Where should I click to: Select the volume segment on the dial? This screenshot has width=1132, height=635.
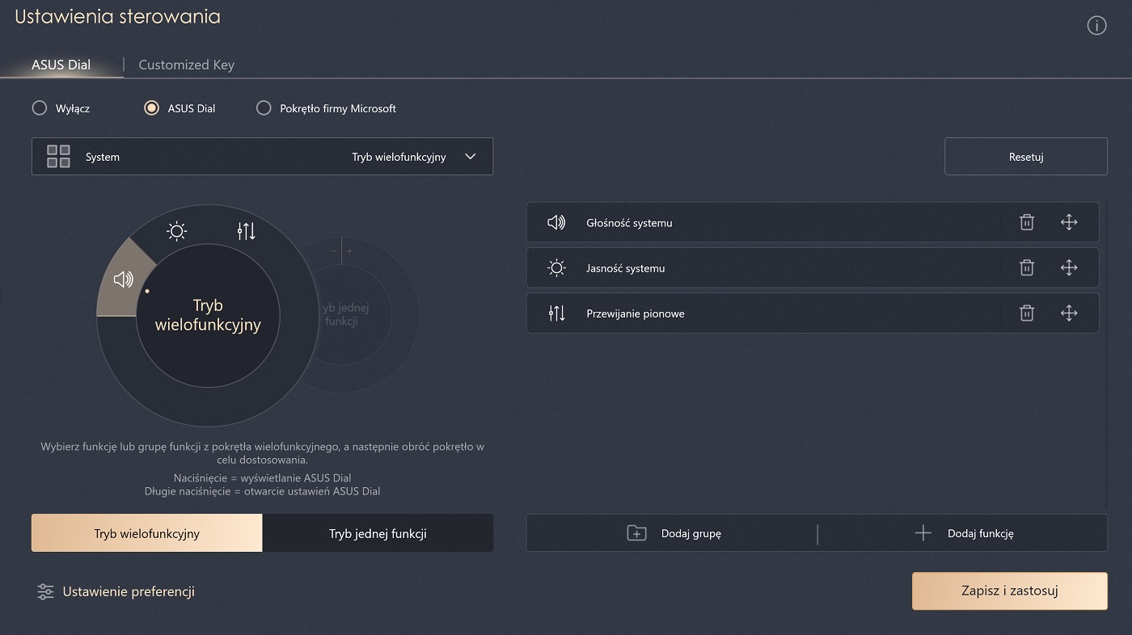click(x=123, y=280)
